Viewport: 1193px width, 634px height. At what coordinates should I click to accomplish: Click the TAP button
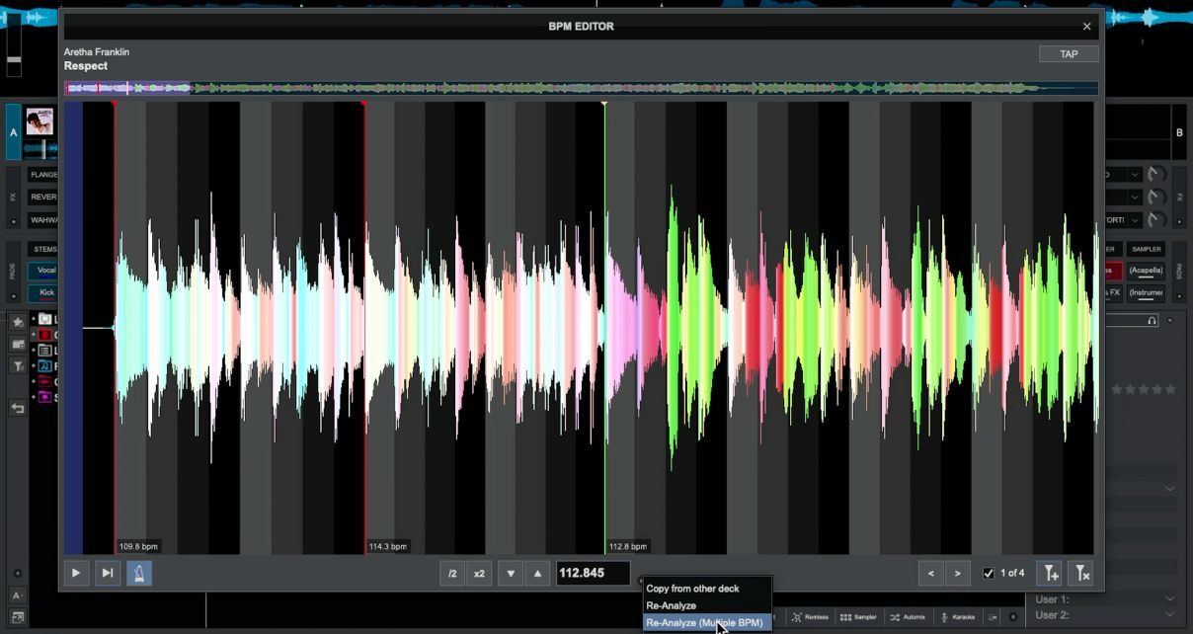pyautogui.click(x=1069, y=54)
